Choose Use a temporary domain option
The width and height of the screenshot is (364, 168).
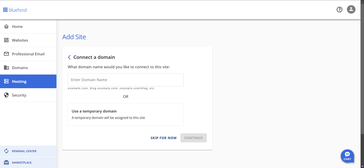pyautogui.click(x=125, y=114)
